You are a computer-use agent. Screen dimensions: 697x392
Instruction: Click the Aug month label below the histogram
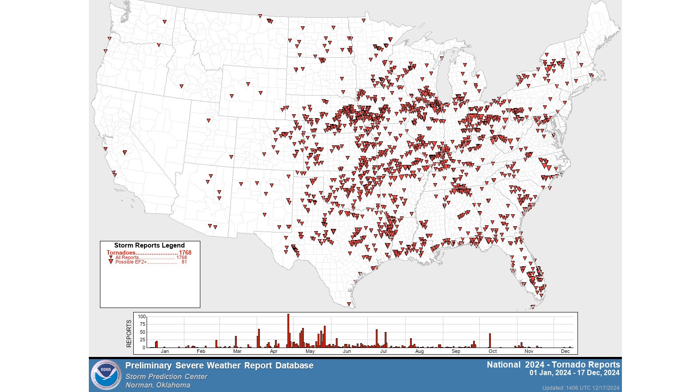click(x=419, y=351)
